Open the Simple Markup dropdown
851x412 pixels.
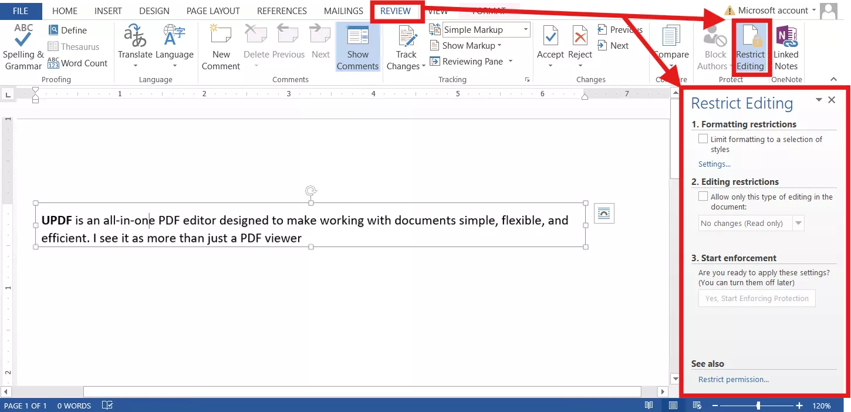pyautogui.click(x=524, y=29)
